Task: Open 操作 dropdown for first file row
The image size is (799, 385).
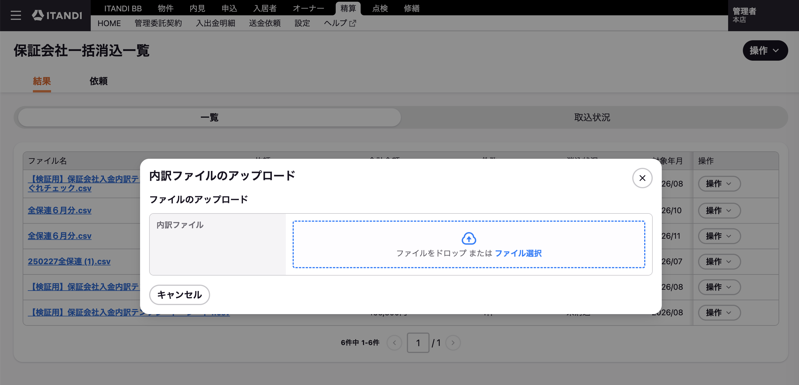Action: 719,184
